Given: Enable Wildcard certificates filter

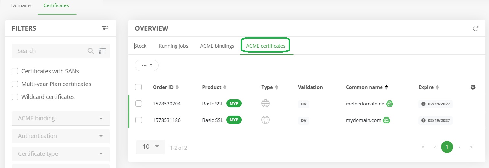Looking at the screenshot, I should [x=15, y=97].
